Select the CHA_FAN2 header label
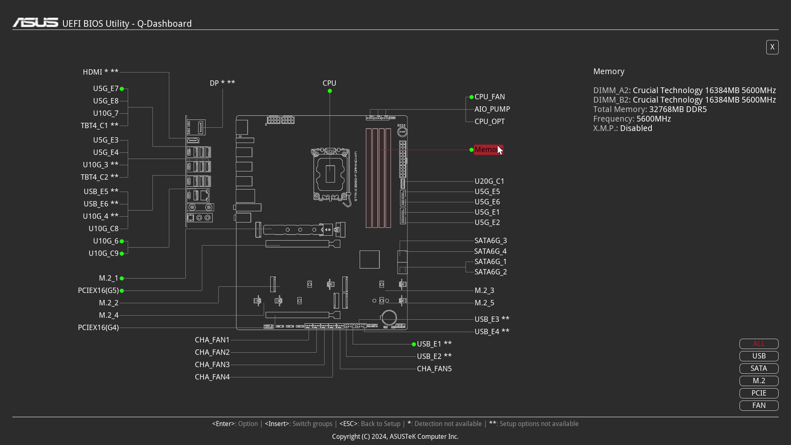791x445 pixels. point(212,352)
